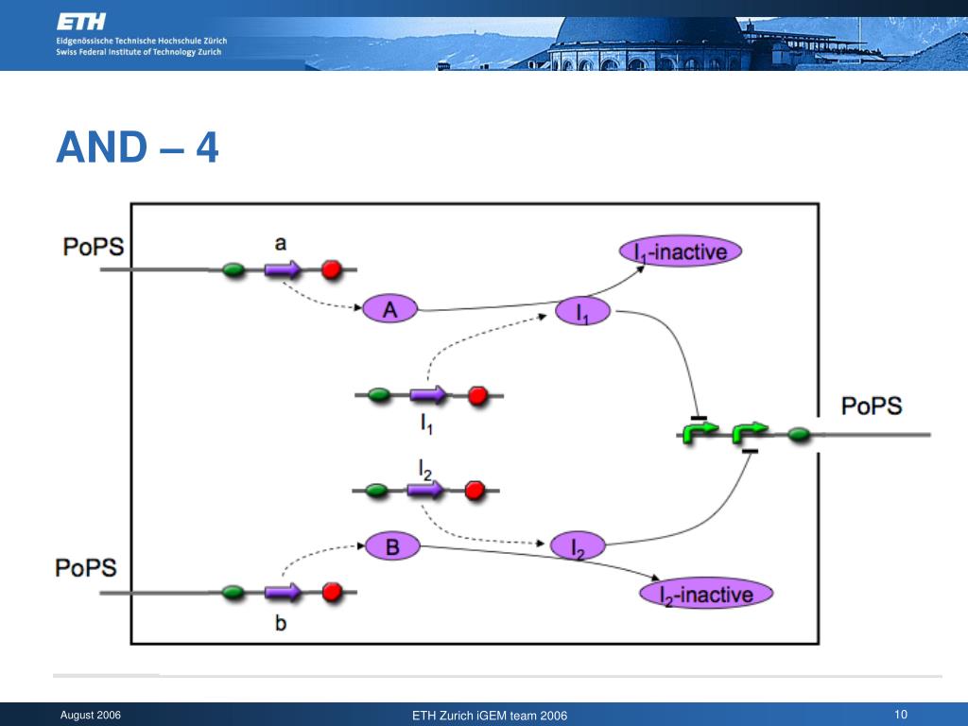
Task: Click the "I1" label under the middle gene
Action: (x=426, y=423)
